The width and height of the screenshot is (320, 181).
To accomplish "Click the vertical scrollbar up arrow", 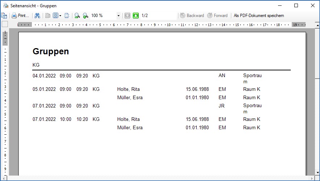I will coord(317,25).
